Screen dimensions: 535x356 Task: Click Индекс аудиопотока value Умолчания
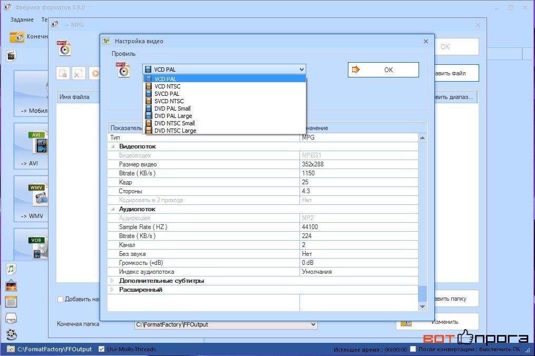(x=358, y=272)
